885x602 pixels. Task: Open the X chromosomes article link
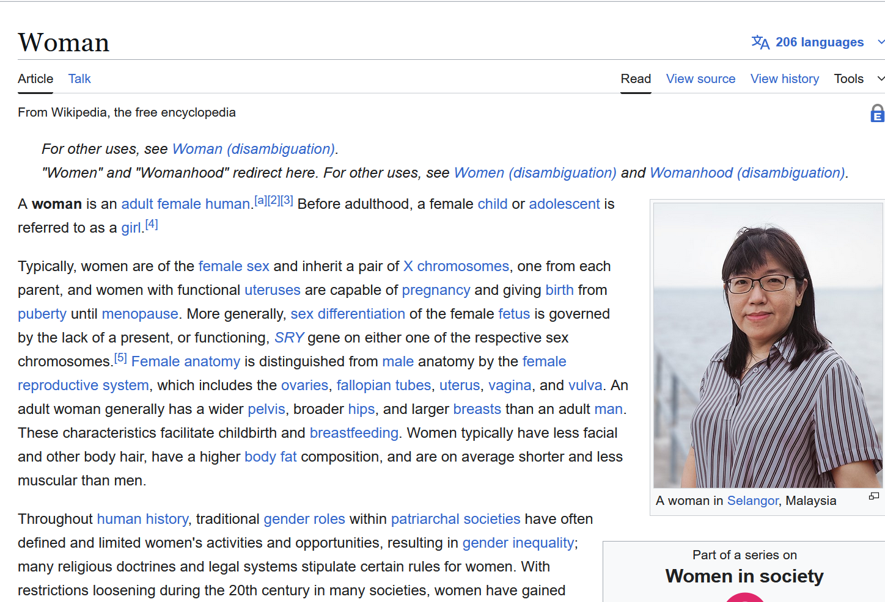(x=456, y=266)
